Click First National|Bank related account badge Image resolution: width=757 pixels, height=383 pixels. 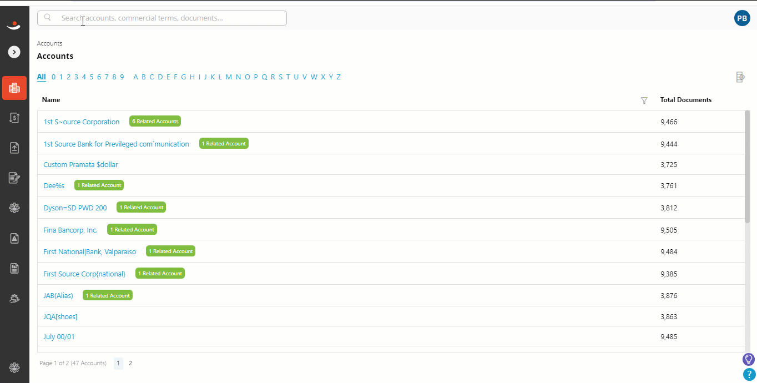pyautogui.click(x=171, y=251)
